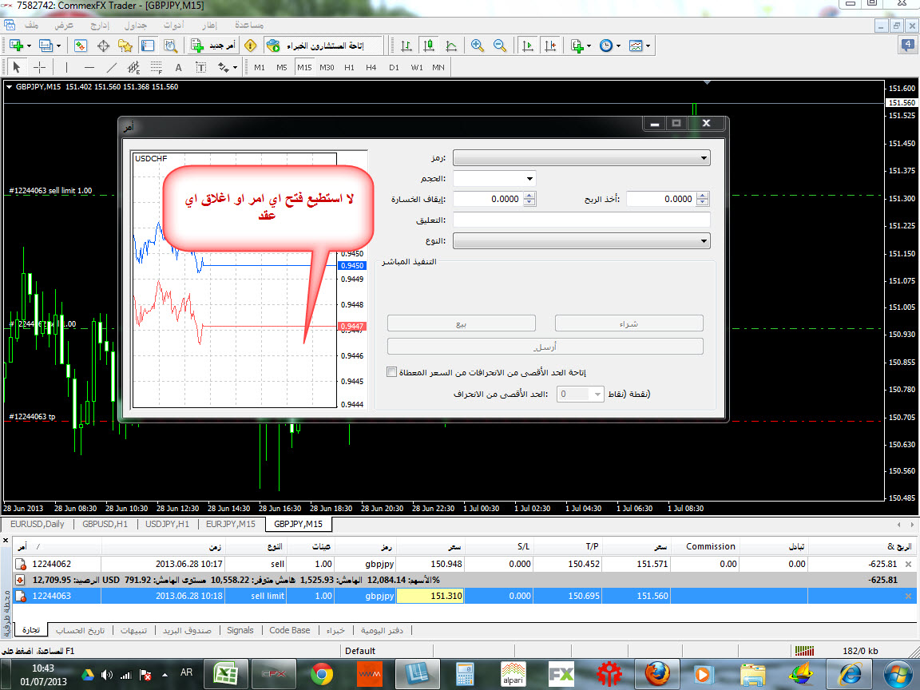Image resolution: width=920 pixels, height=690 pixels.
Task: Delete pending order 12244063 with its X
Action: pos(908,596)
